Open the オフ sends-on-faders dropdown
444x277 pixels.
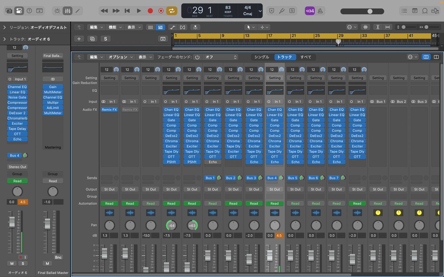coord(220,57)
